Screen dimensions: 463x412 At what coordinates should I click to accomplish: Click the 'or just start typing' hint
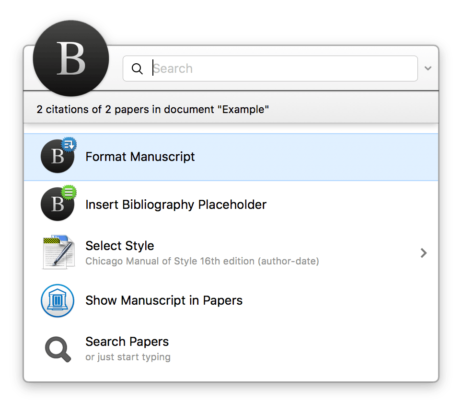point(128,357)
